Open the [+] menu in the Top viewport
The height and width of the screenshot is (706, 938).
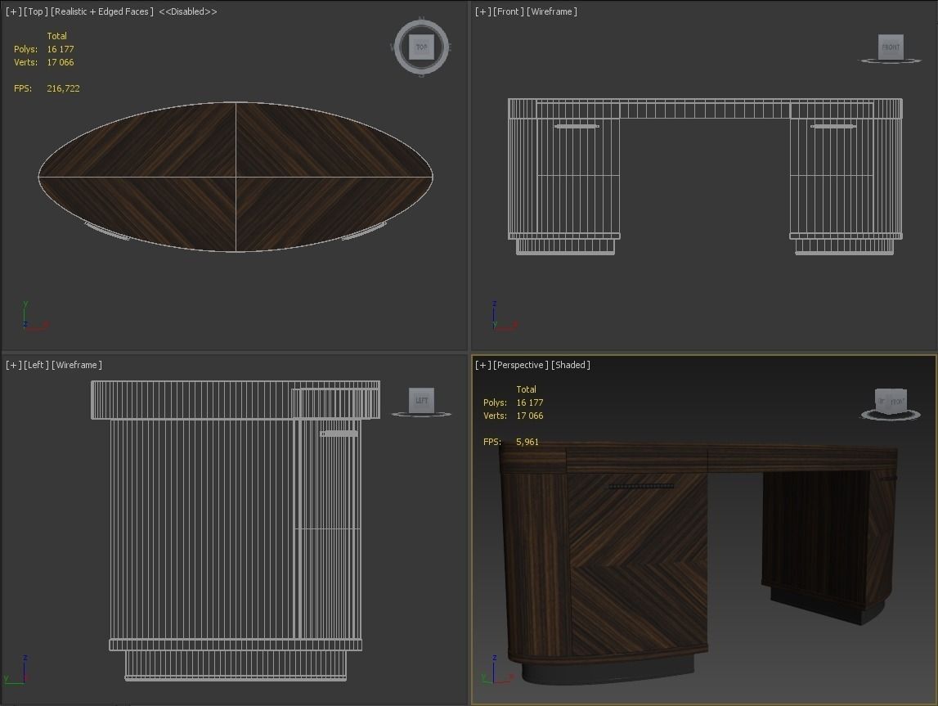tap(13, 11)
